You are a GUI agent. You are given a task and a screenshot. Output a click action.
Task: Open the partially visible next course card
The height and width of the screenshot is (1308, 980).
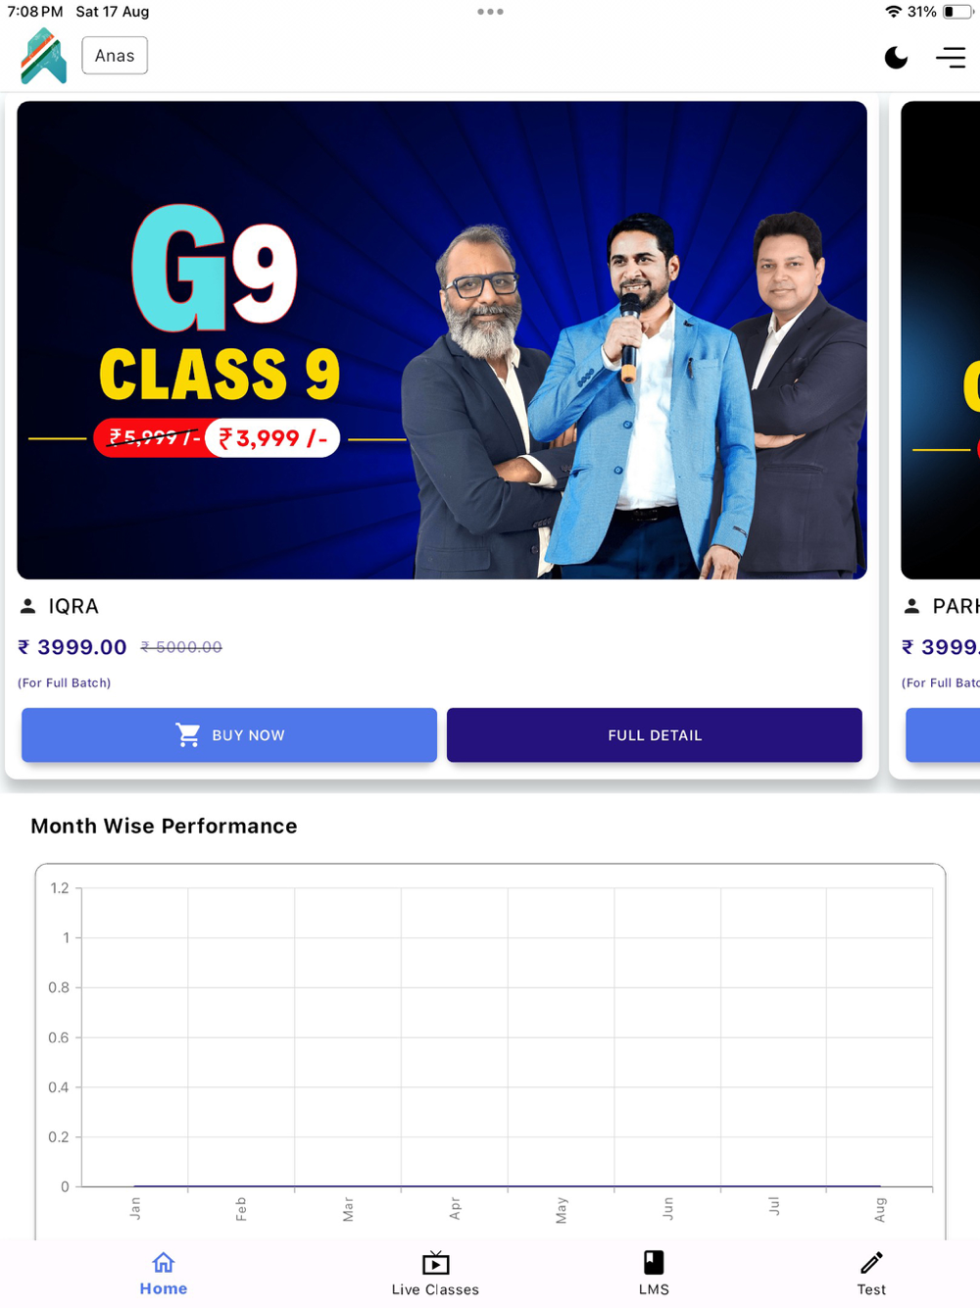point(936,436)
